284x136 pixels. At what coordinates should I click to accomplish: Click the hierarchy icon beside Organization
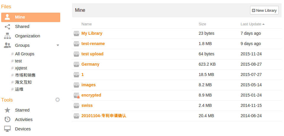(x=7, y=36)
